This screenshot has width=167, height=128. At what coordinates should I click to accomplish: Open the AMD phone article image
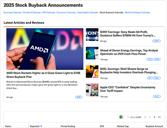(x=45, y=49)
